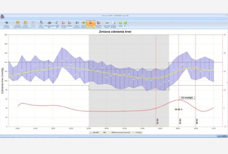Click the last green round toolbar icon
The image size is (228, 154).
[x=126, y=23]
